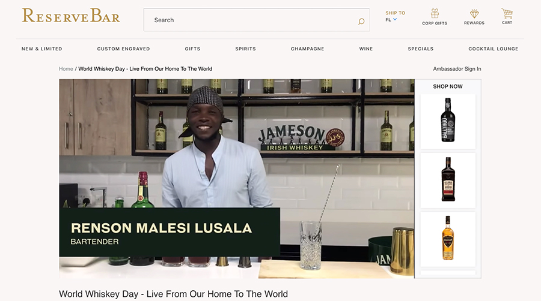Click the World Whiskey Day breadcrumb text

[145, 69]
